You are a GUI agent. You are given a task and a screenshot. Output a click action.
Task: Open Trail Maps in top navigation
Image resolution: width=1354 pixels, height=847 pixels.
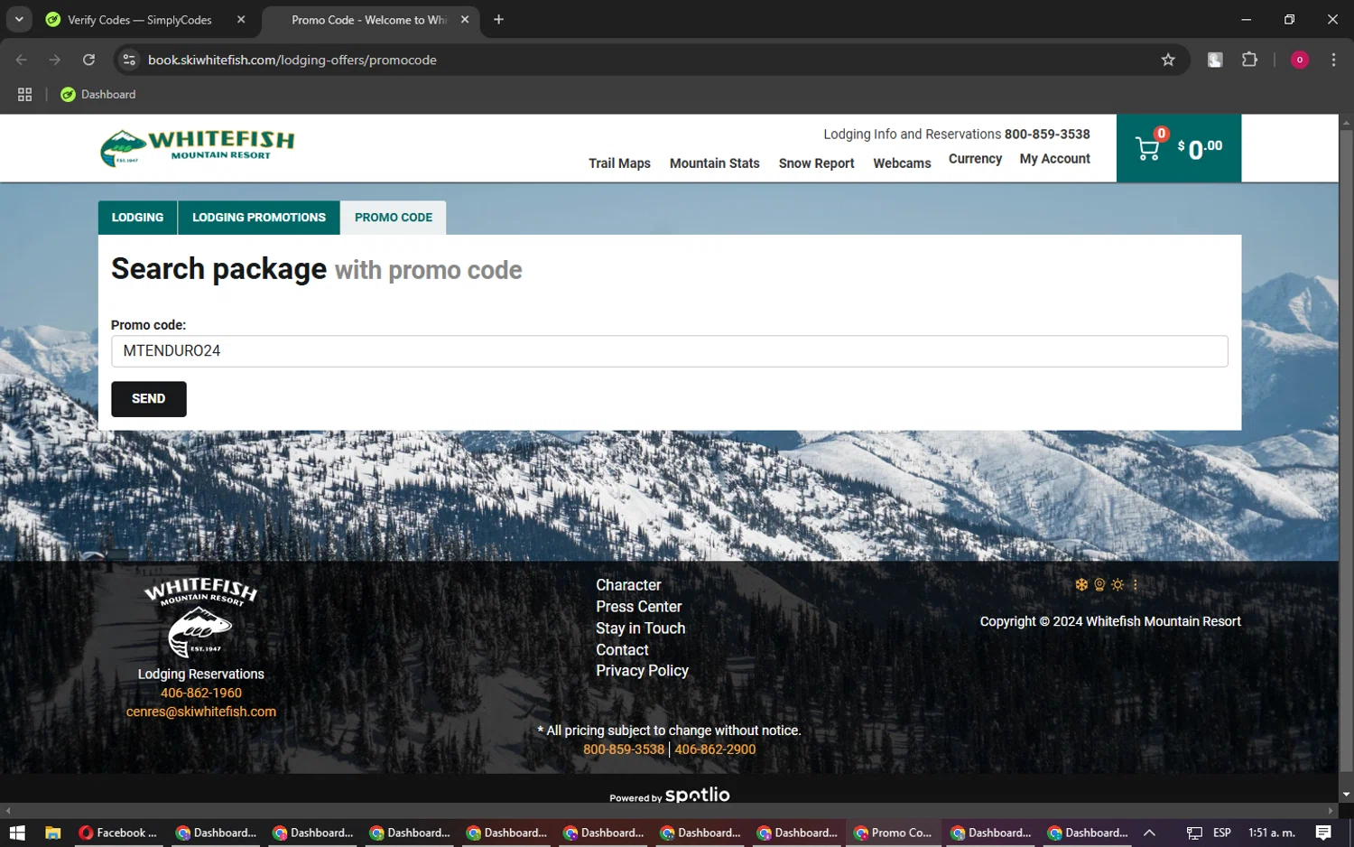point(619,163)
